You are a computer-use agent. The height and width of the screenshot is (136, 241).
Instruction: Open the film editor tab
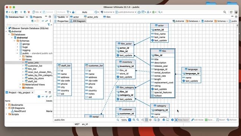point(107,17)
